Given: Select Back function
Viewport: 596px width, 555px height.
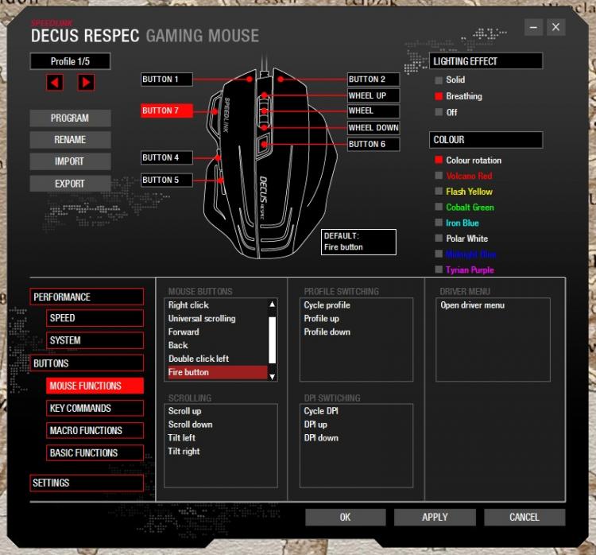Looking at the screenshot, I should click(x=217, y=345).
